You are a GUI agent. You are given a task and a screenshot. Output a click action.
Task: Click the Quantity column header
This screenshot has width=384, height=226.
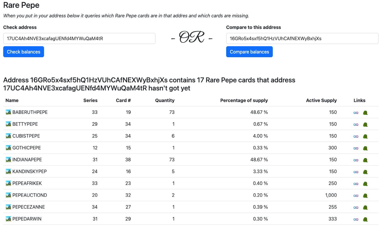tap(165, 101)
